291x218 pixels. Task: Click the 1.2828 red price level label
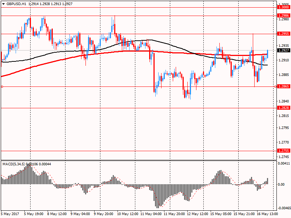pyautogui.click(x=283, y=108)
